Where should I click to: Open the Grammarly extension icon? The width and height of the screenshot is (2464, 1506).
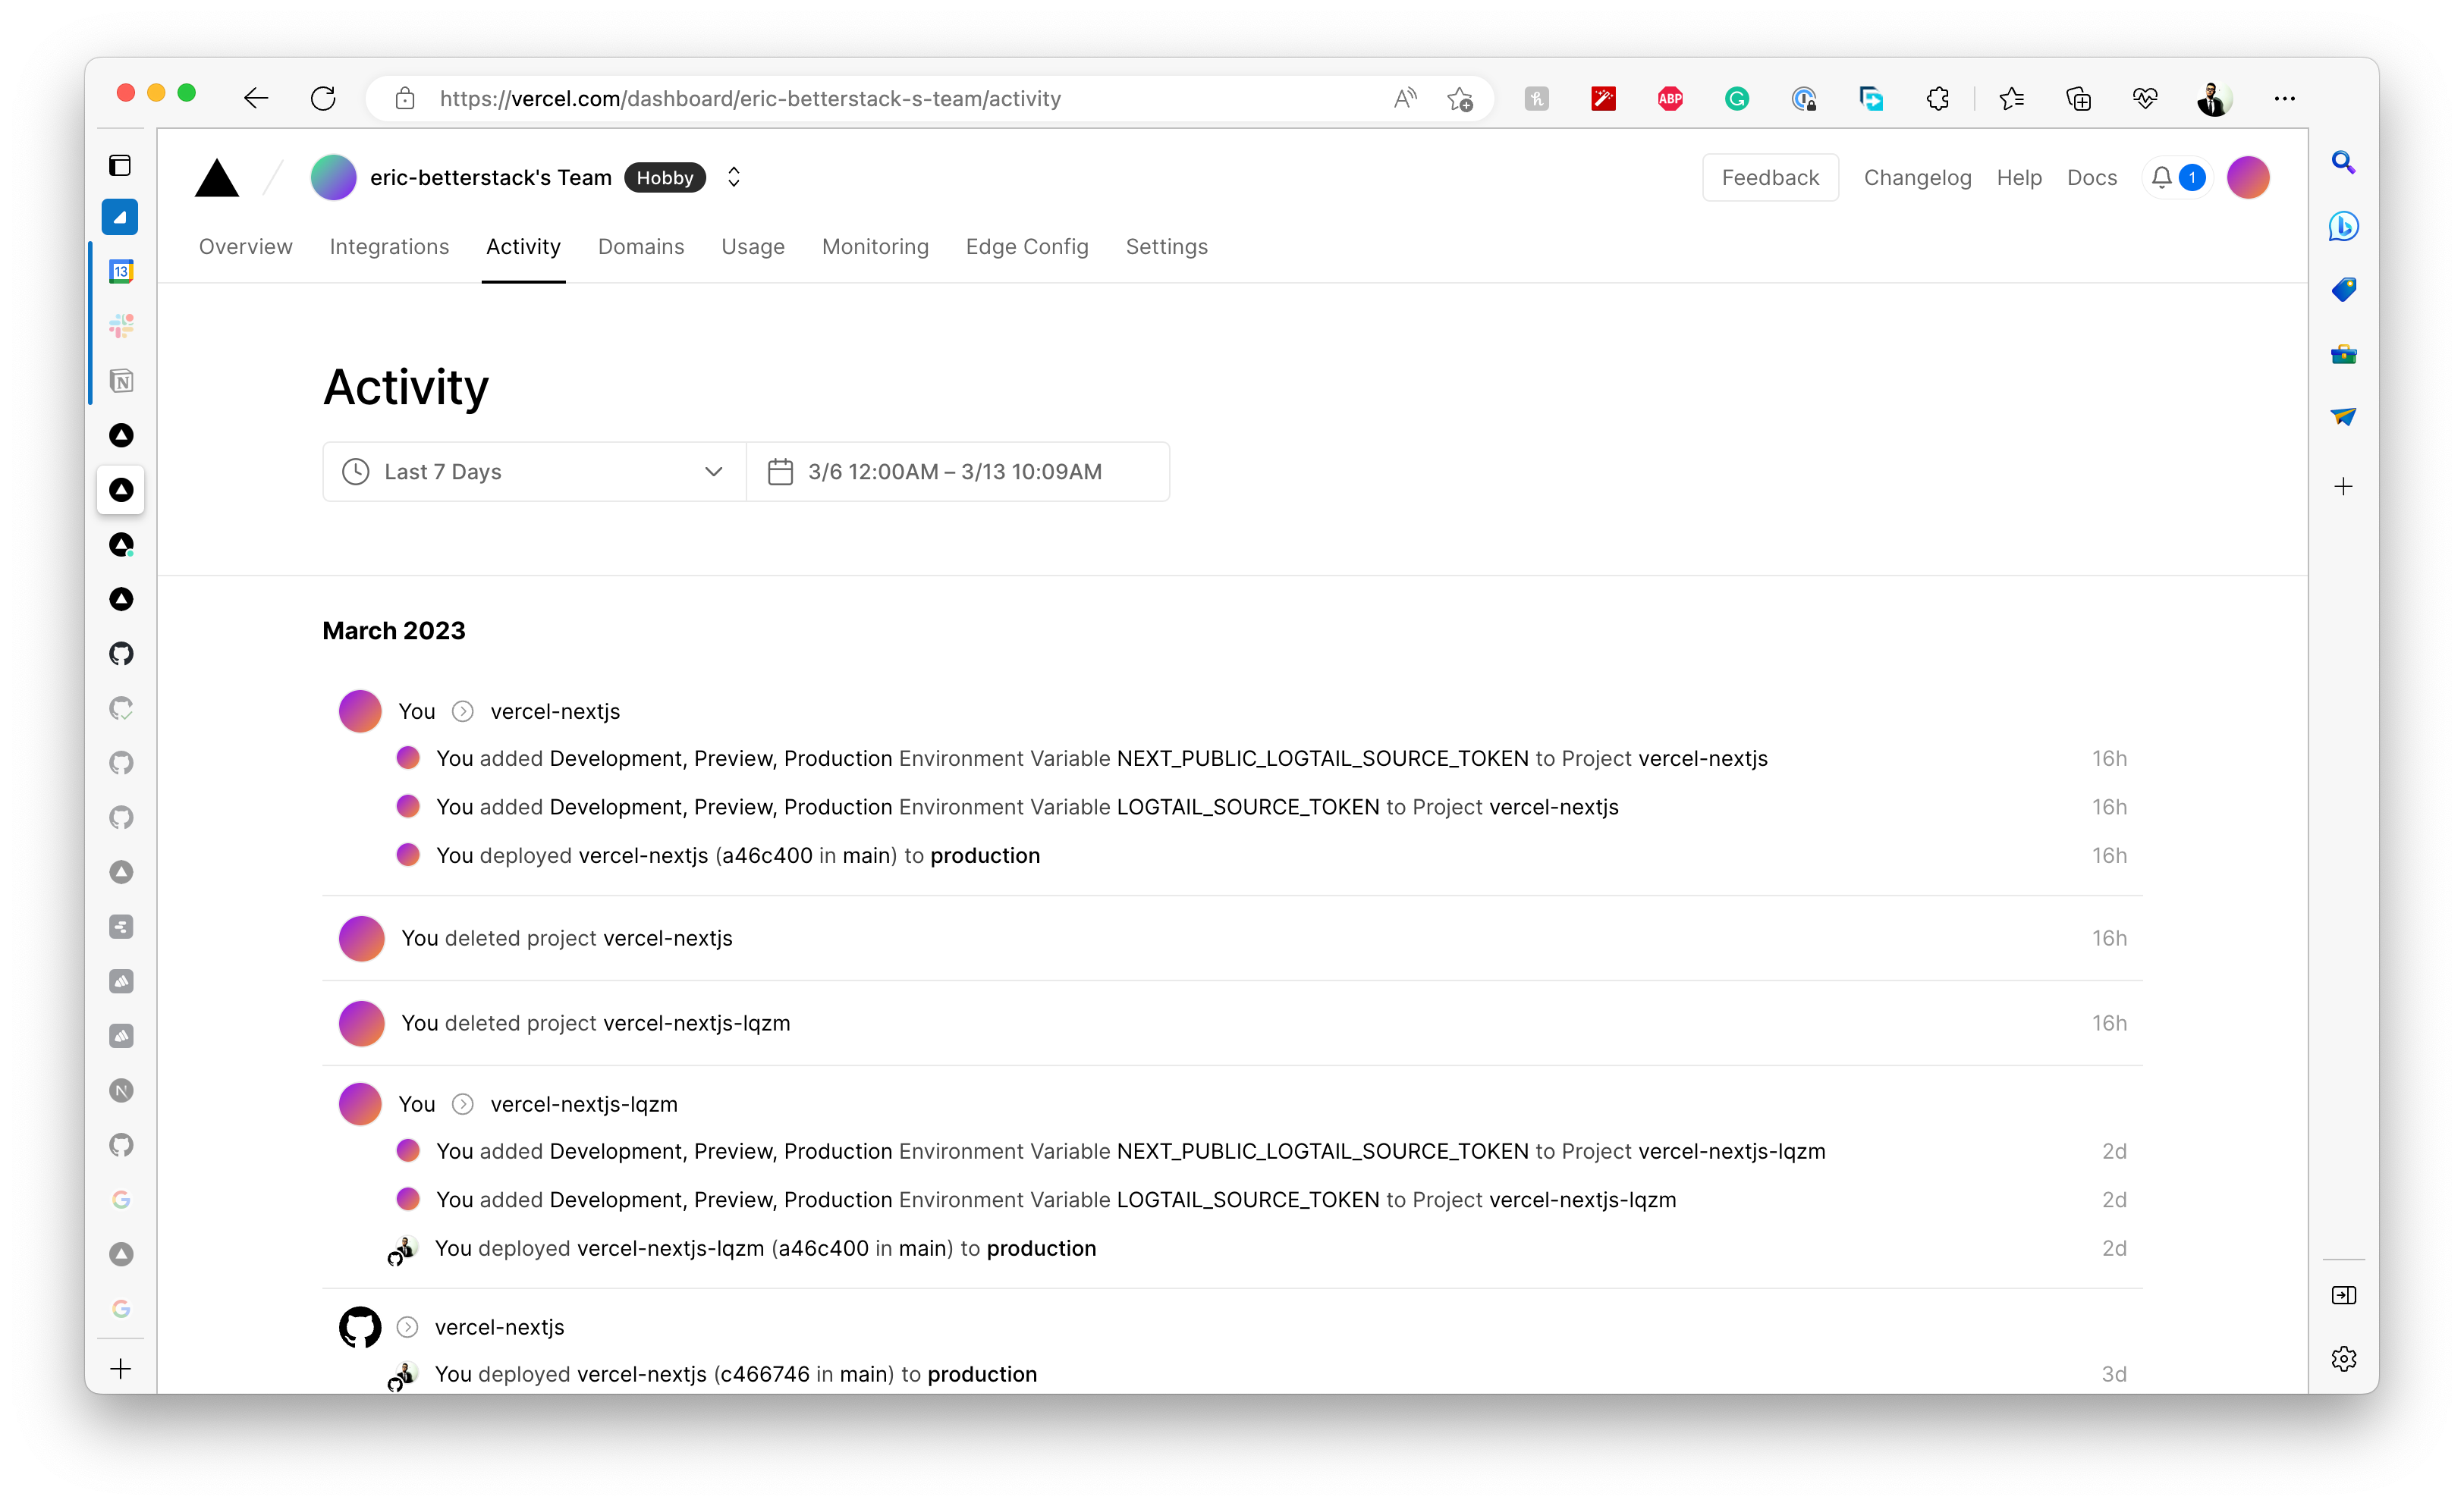click(1737, 98)
